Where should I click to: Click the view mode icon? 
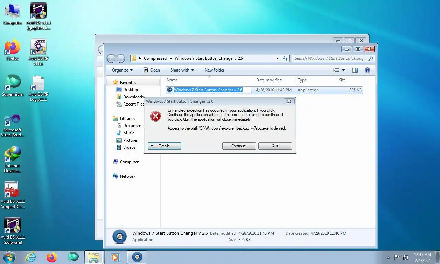336,70
